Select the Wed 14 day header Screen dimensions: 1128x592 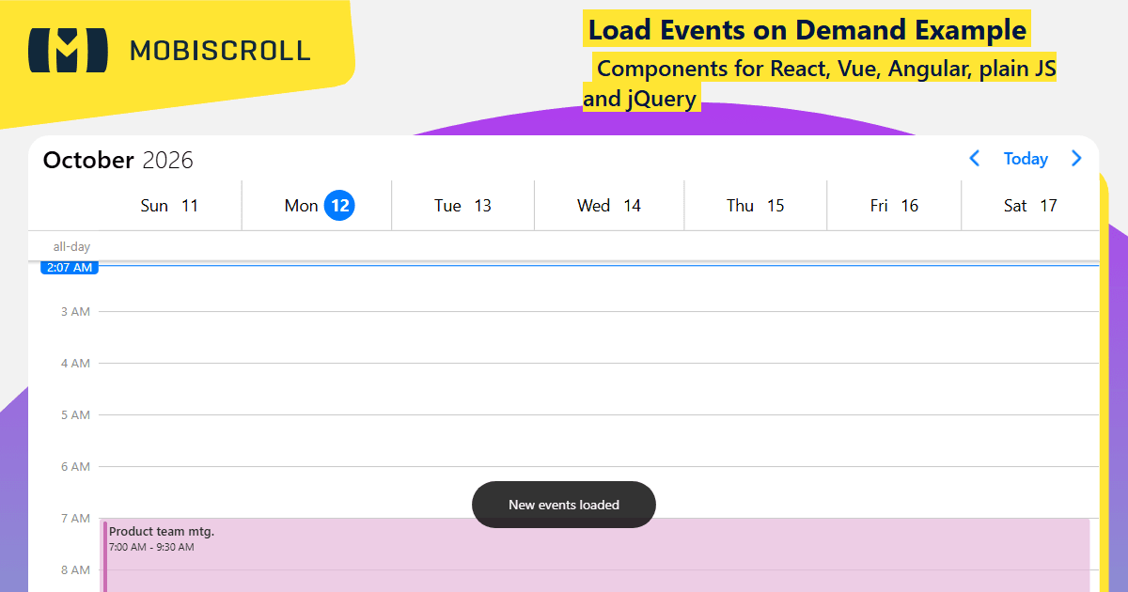pyautogui.click(x=609, y=206)
